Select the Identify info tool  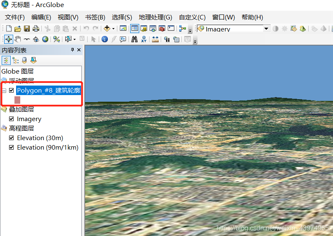click(x=105, y=39)
